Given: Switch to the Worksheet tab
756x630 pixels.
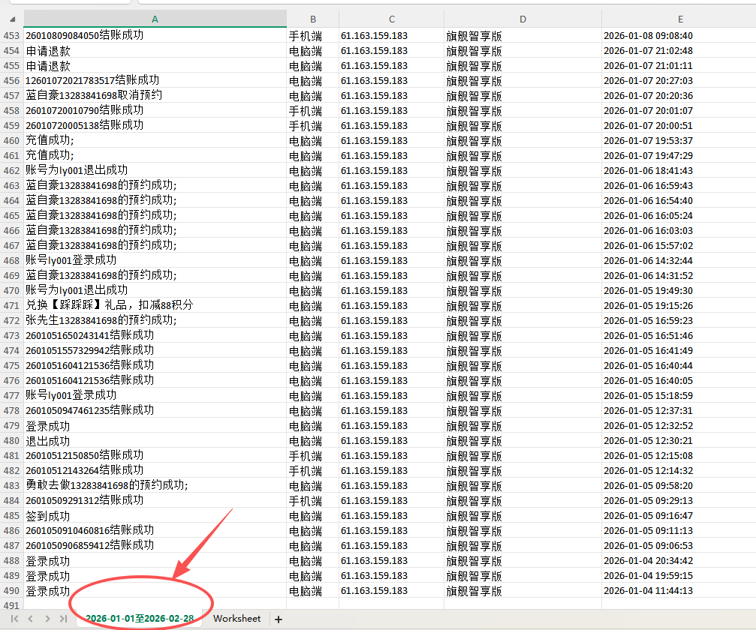Looking at the screenshot, I should pos(236,619).
